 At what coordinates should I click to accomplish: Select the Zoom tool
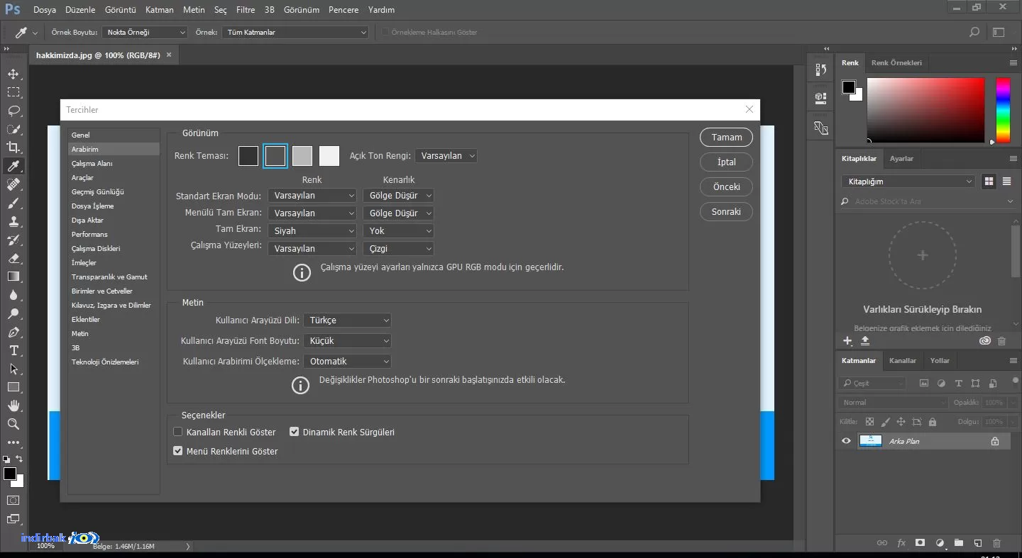[13, 424]
